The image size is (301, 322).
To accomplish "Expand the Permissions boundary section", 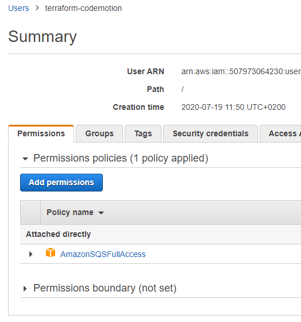I will (25, 289).
